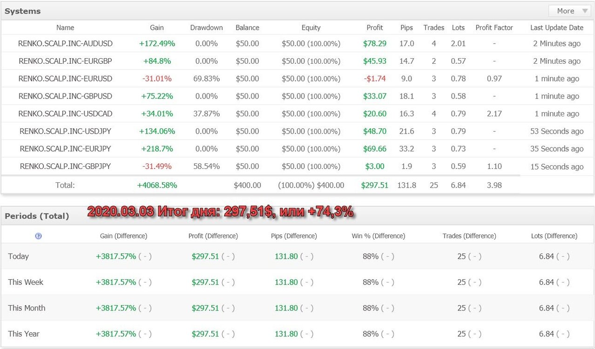This screenshot has width=595, height=349.
Task: Sort systems by Gain column header
Action: click(x=157, y=28)
